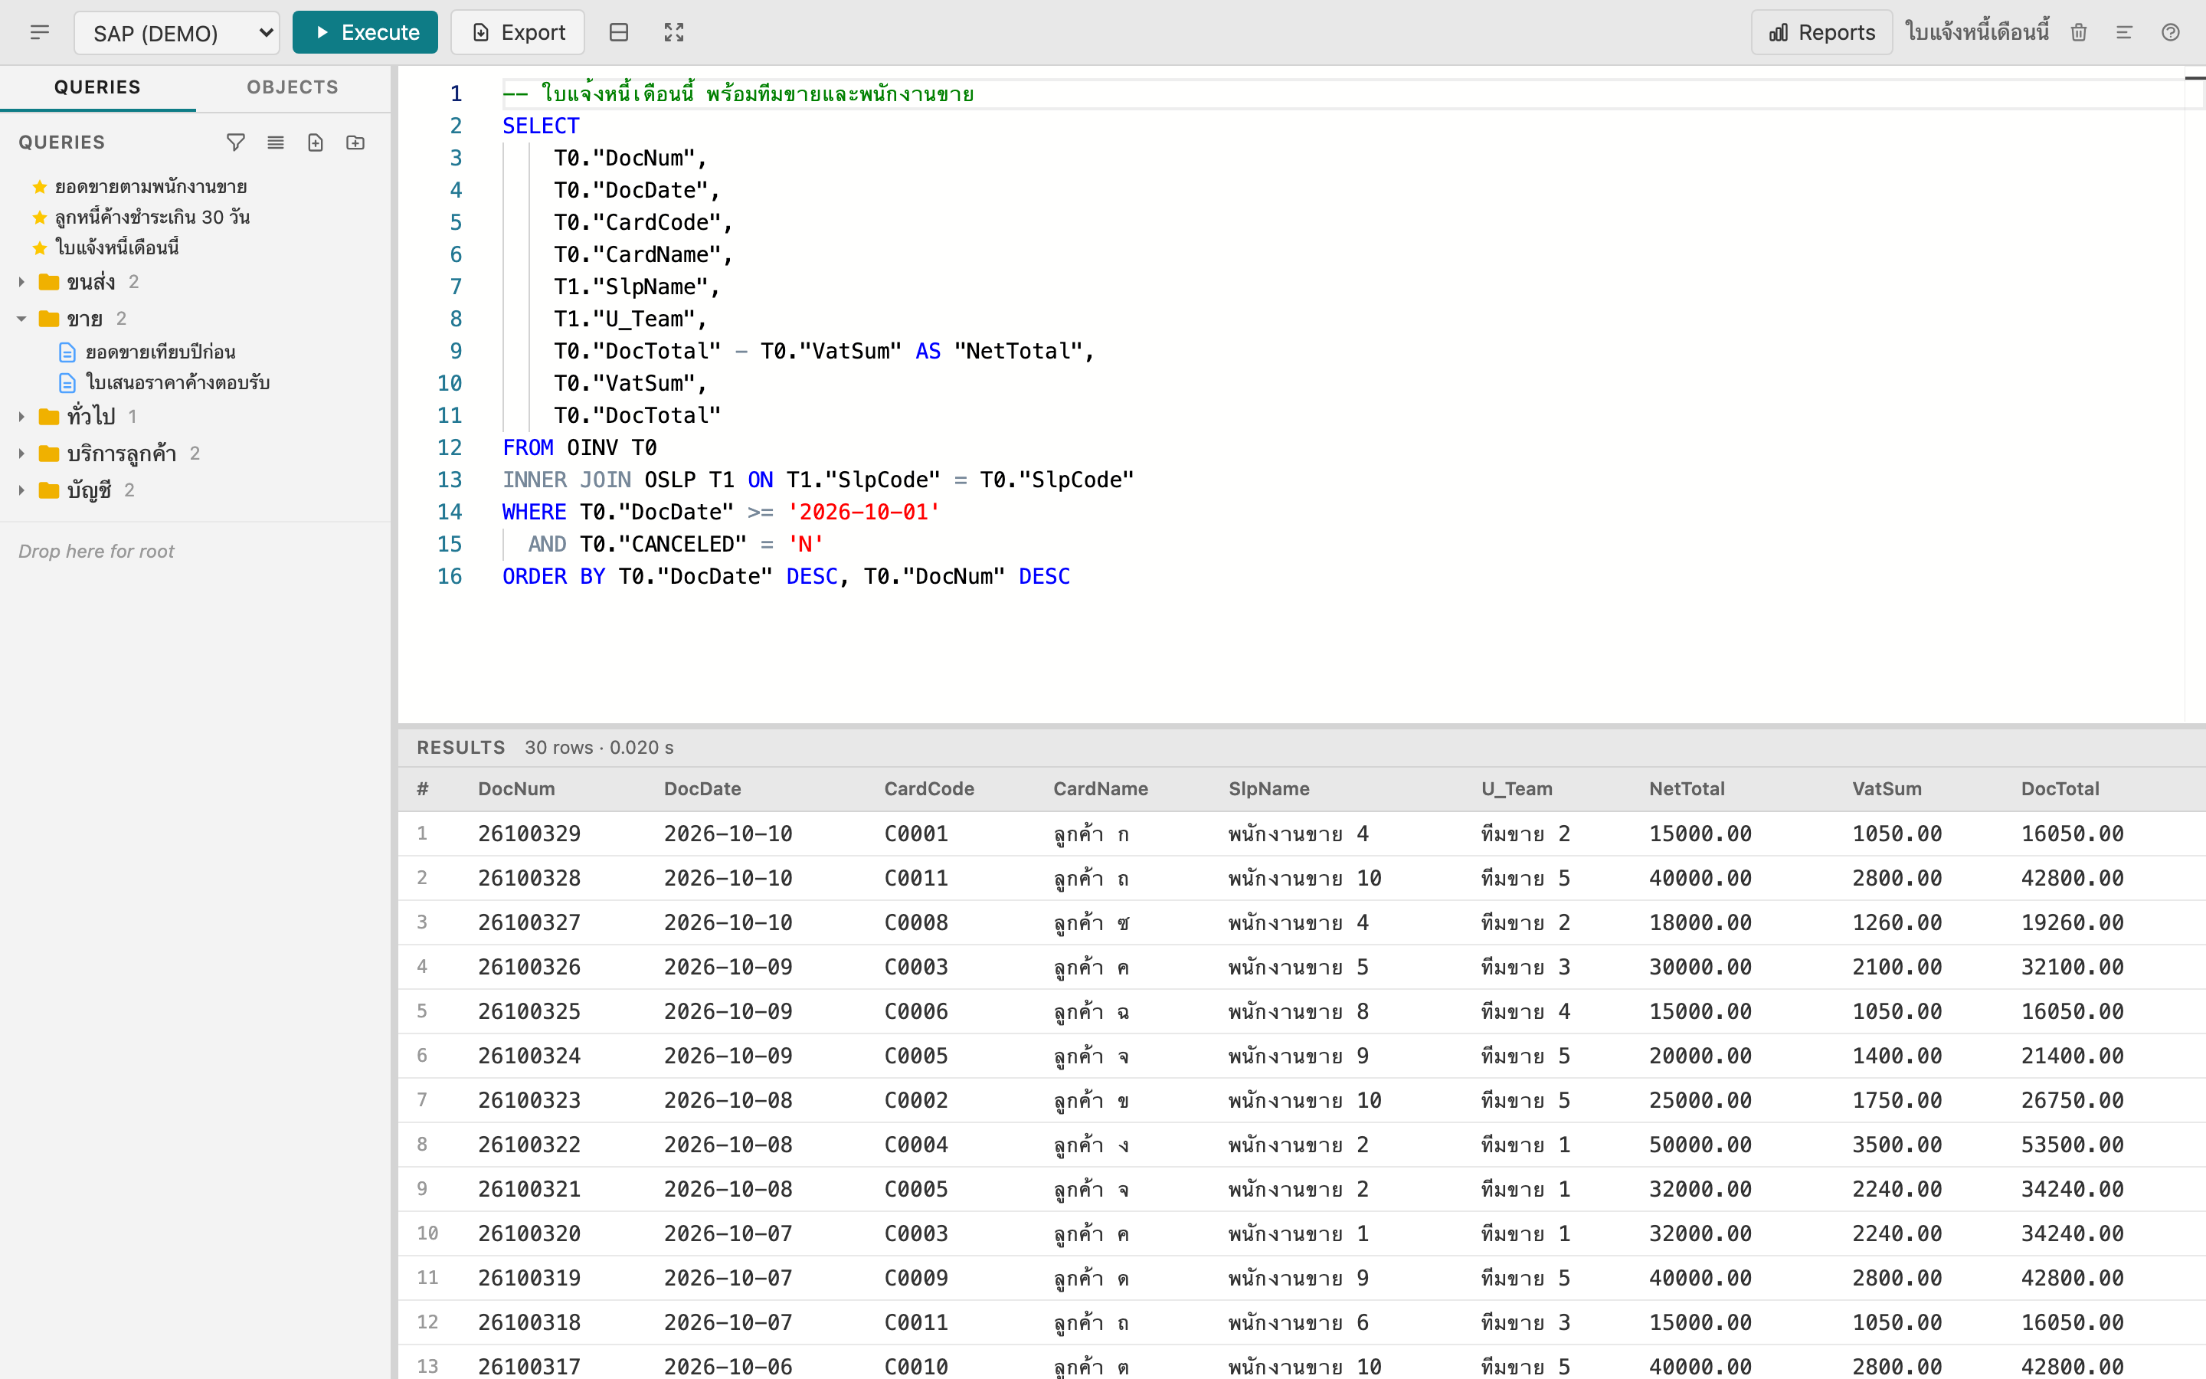The height and width of the screenshot is (1379, 2206).
Task: Click the SlpName column header
Action: (1268, 789)
